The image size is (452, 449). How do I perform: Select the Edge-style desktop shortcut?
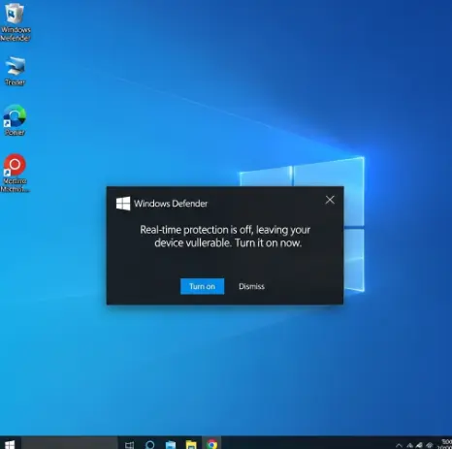coord(15,120)
